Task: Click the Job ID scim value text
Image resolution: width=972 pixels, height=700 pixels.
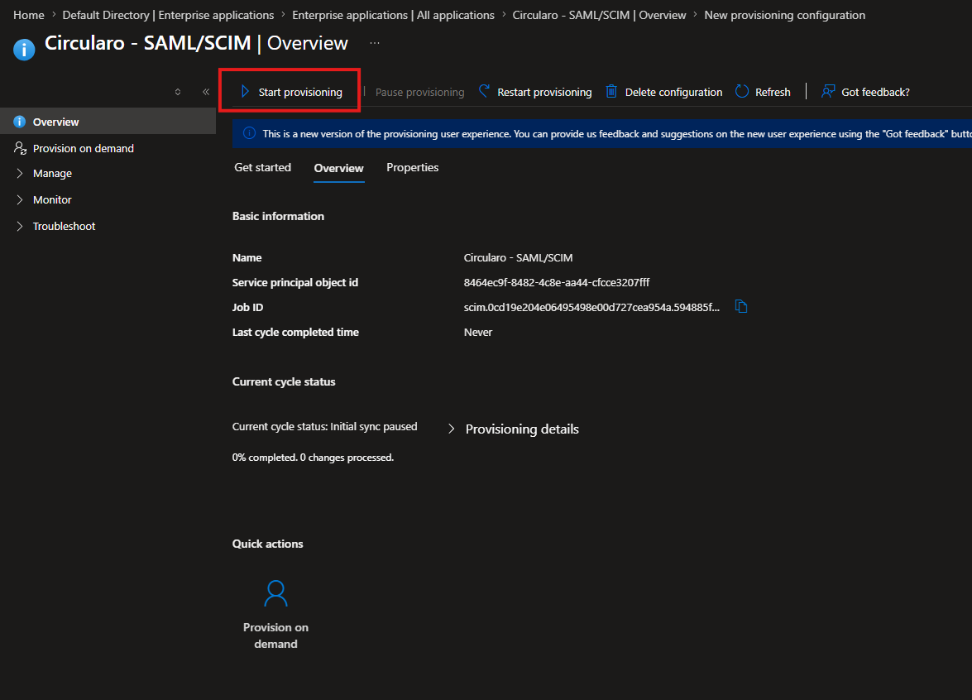Action: click(x=591, y=308)
